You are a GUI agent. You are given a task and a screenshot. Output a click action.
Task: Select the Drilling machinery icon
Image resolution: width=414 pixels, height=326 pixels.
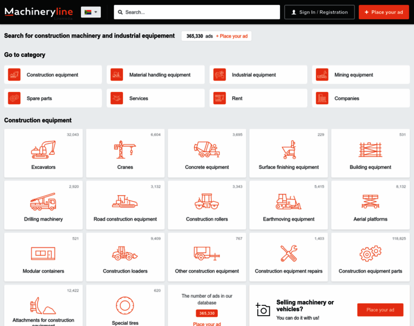point(43,202)
